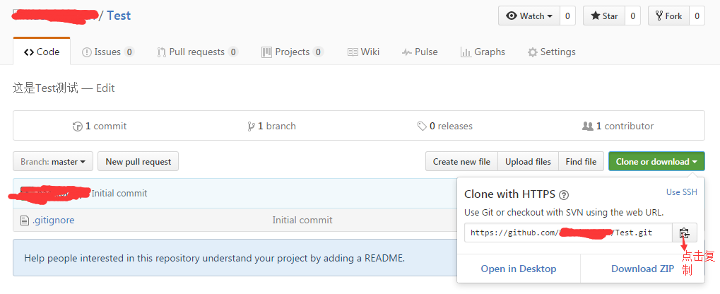Open repository in Desktop
The width and height of the screenshot is (720, 294).
click(x=519, y=269)
